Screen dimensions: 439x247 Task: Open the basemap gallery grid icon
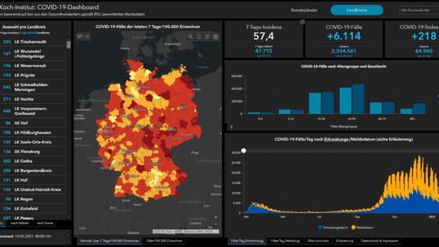pos(216,36)
